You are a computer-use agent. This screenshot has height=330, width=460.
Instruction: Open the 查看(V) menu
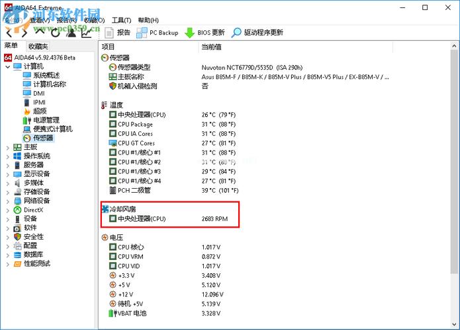coord(40,20)
